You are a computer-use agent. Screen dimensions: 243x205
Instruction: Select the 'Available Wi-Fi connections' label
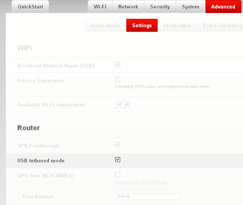tap(51, 105)
